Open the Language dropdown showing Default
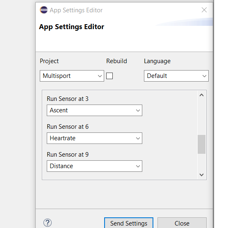The height and width of the screenshot is (228, 228). [176, 76]
